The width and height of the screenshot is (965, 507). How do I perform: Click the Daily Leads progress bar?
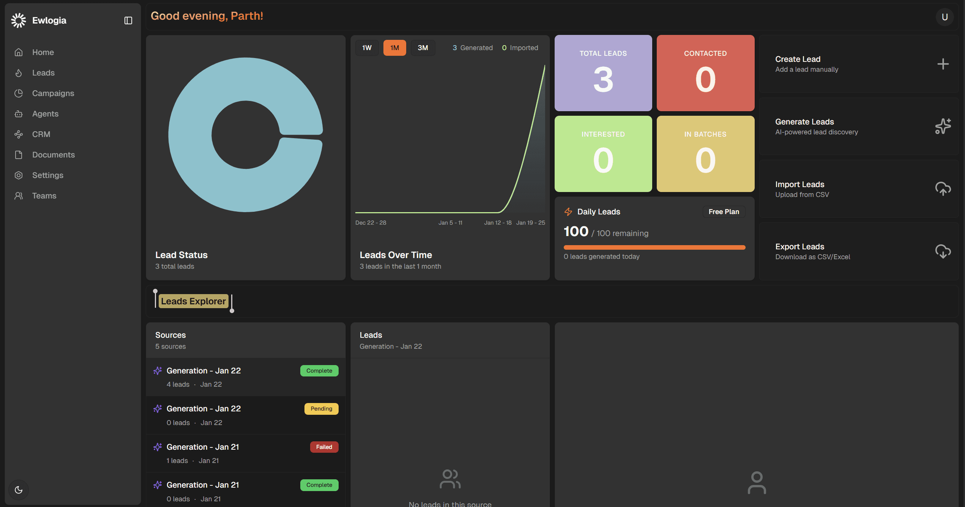[x=654, y=247]
